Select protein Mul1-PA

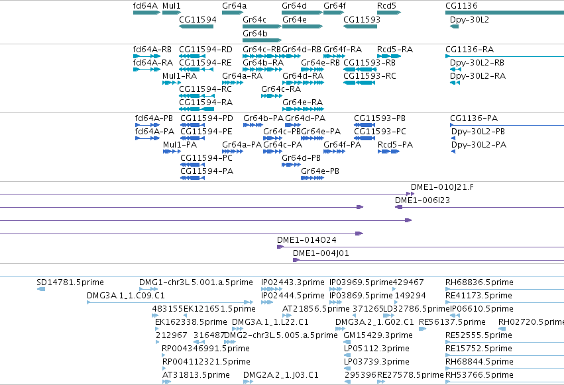coord(172,151)
